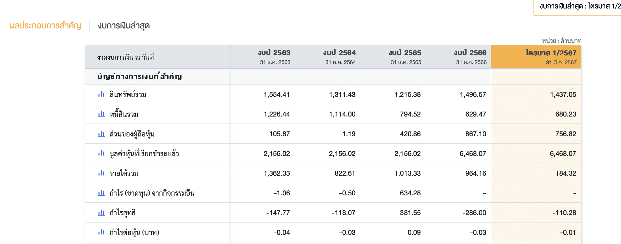Viewport: 621px width, 244px height.
Task: Click chart icon for กำไรต่อหุ้น (บาท)
Action: [101, 232]
